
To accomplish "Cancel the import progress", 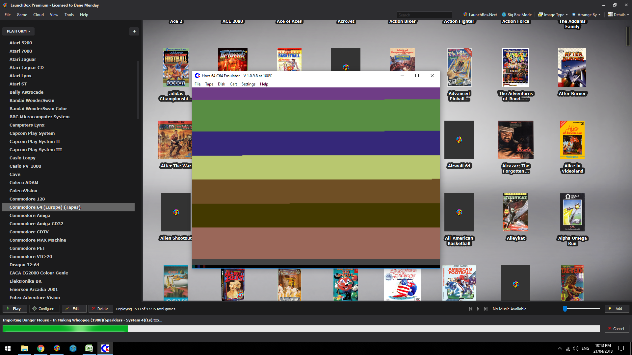I will pos(616,329).
